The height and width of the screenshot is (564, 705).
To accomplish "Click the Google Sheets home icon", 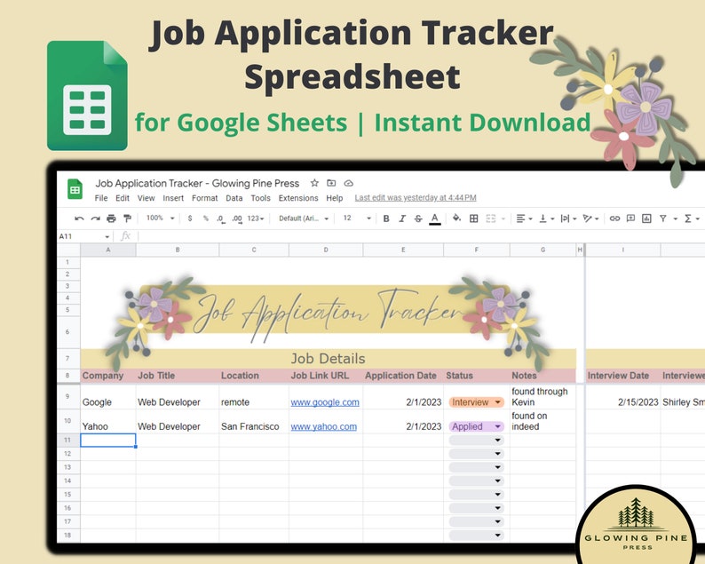I will (x=75, y=189).
